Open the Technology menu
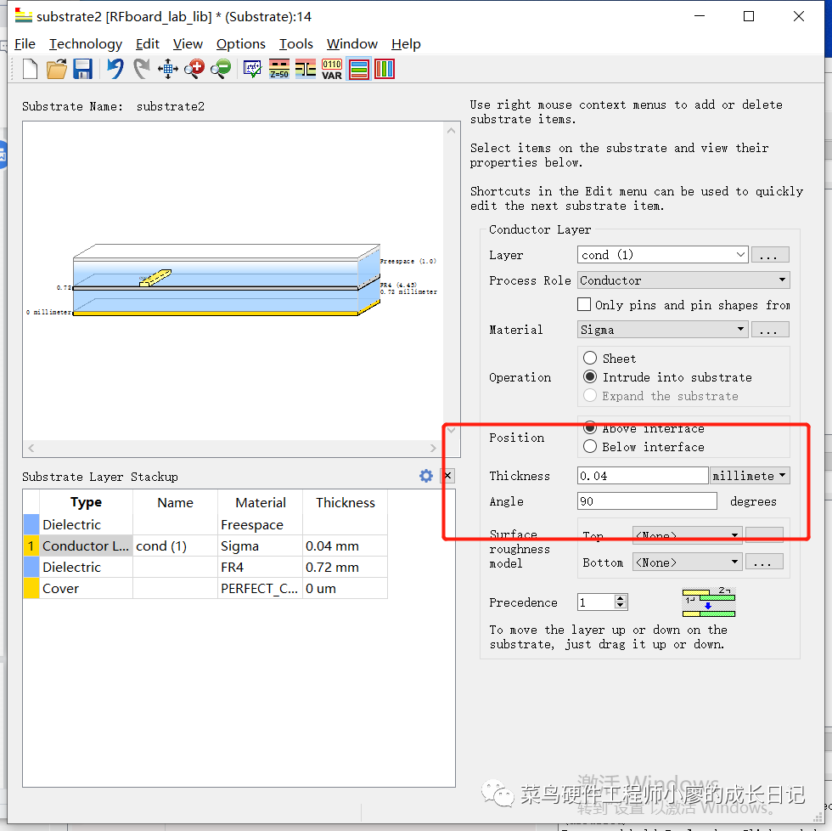 (86, 44)
